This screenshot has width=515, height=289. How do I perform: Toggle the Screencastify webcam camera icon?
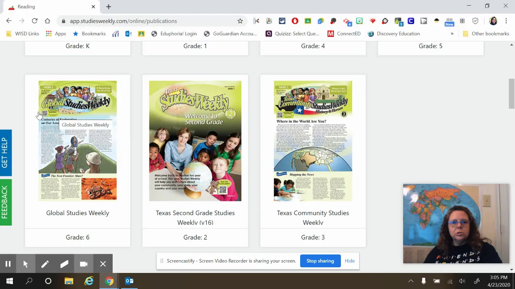click(83, 264)
